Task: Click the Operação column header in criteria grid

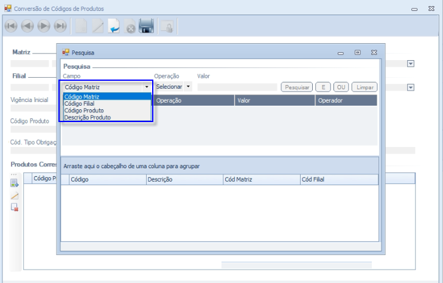Action: (194, 100)
